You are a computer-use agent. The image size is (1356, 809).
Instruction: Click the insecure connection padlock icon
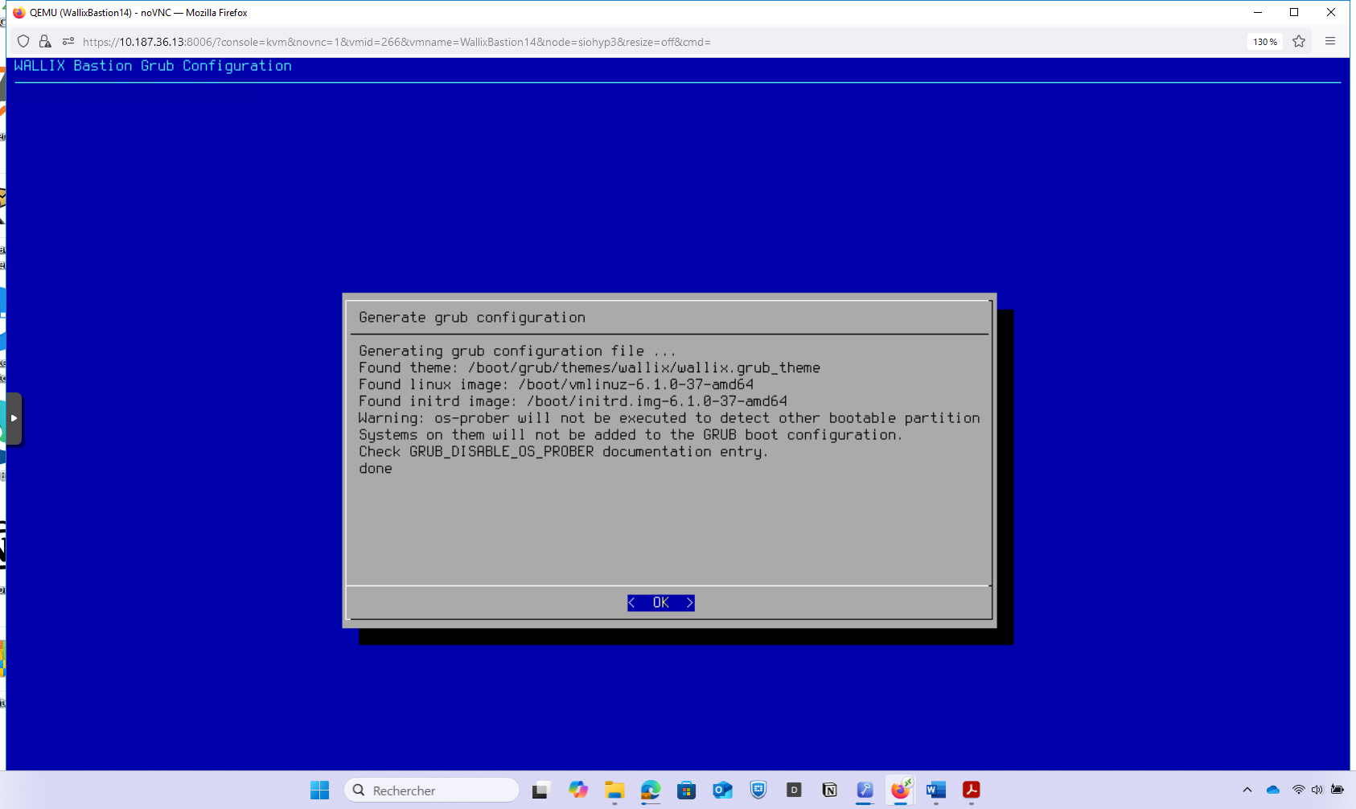click(45, 42)
